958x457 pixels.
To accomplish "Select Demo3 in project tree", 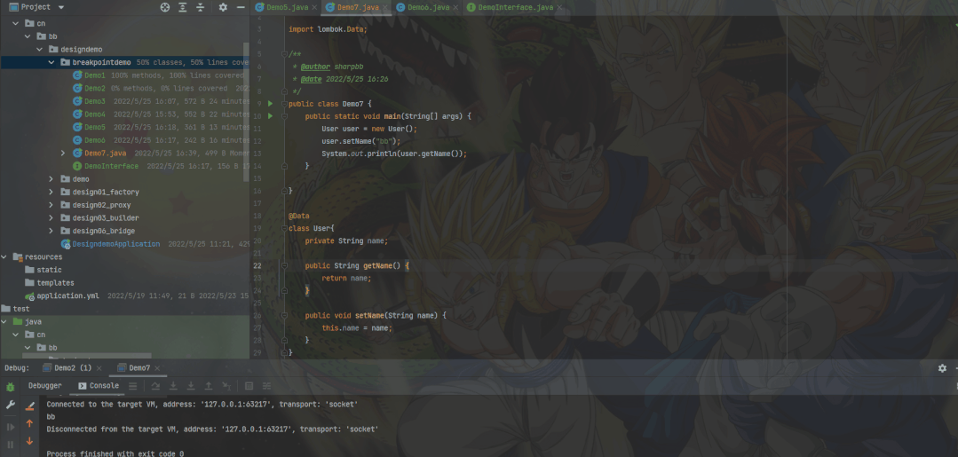I will tap(95, 101).
